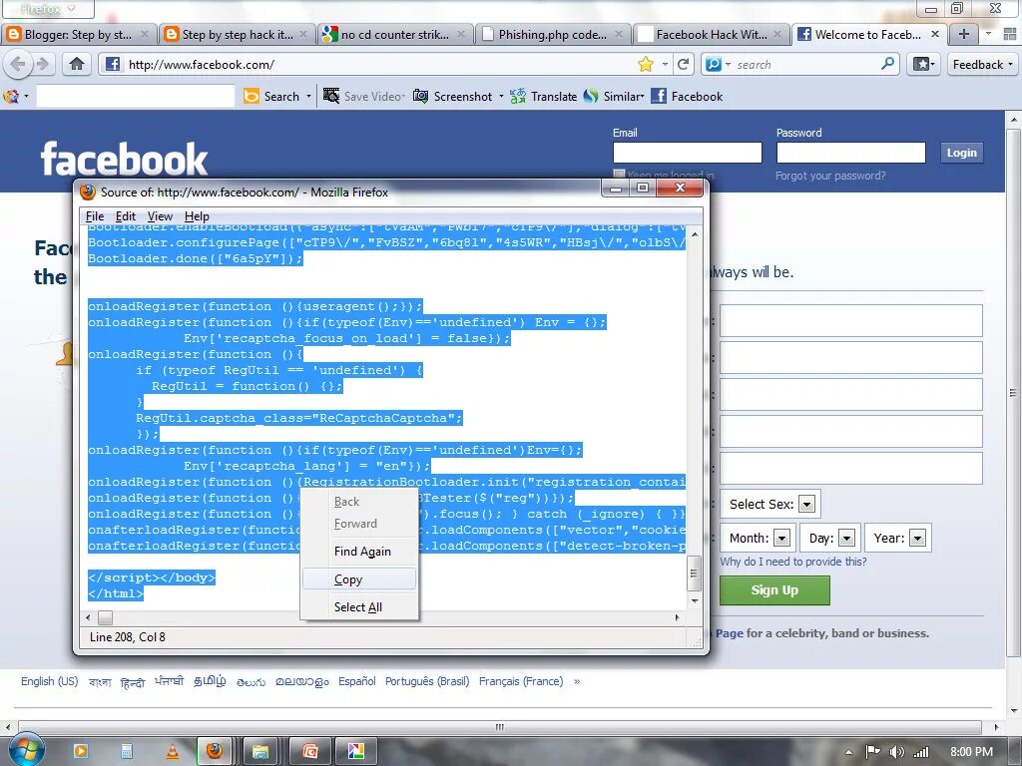Click the Facebook Login button
This screenshot has width=1022, height=766.
pos(961,153)
